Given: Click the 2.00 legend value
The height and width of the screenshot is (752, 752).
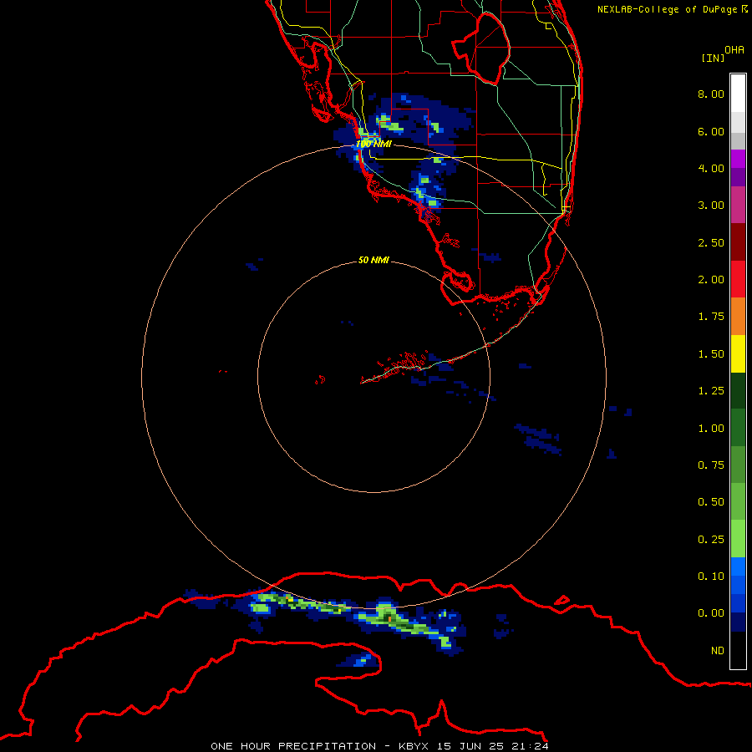Looking at the screenshot, I should tap(711, 280).
